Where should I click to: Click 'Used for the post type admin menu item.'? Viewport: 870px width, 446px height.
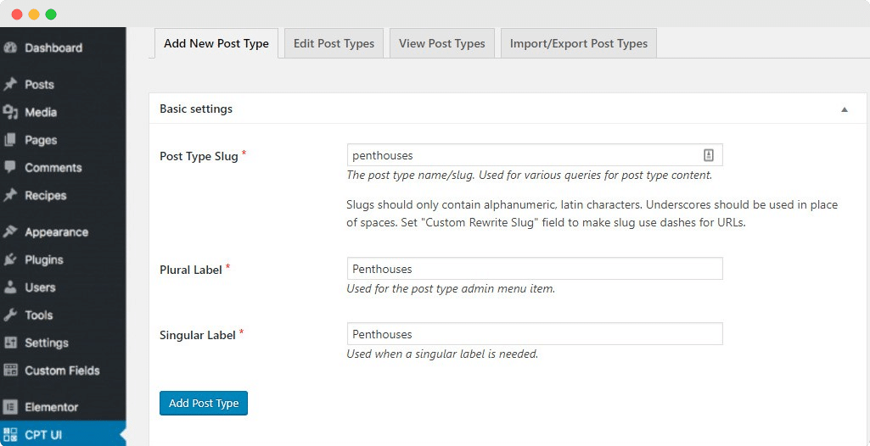click(451, 288)
